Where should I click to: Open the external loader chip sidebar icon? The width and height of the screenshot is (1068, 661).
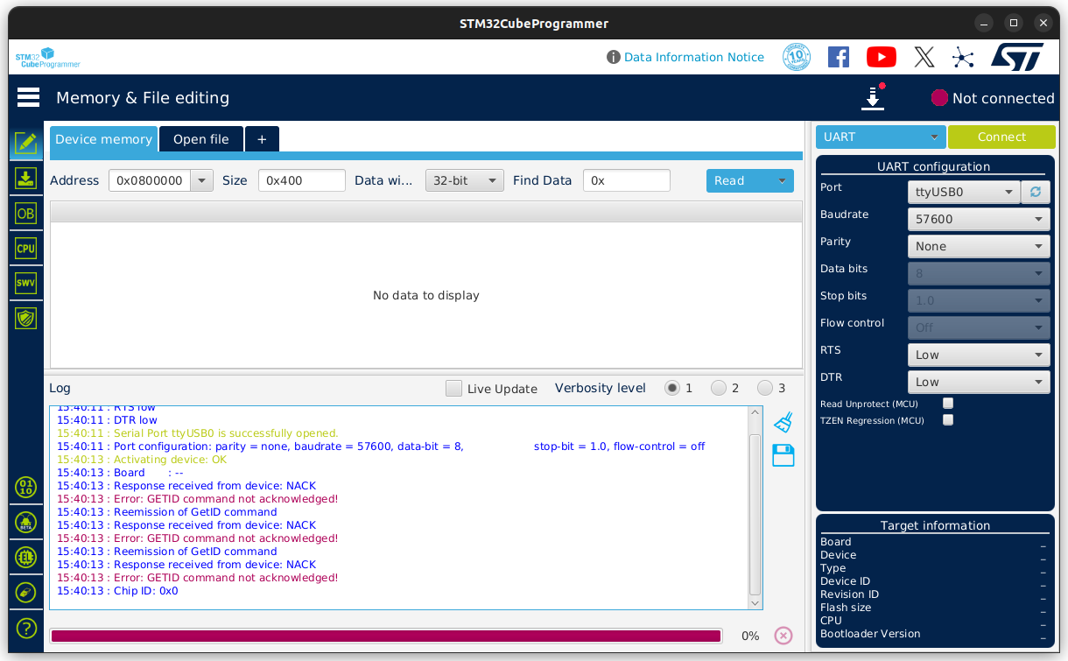tap(26, 557)
